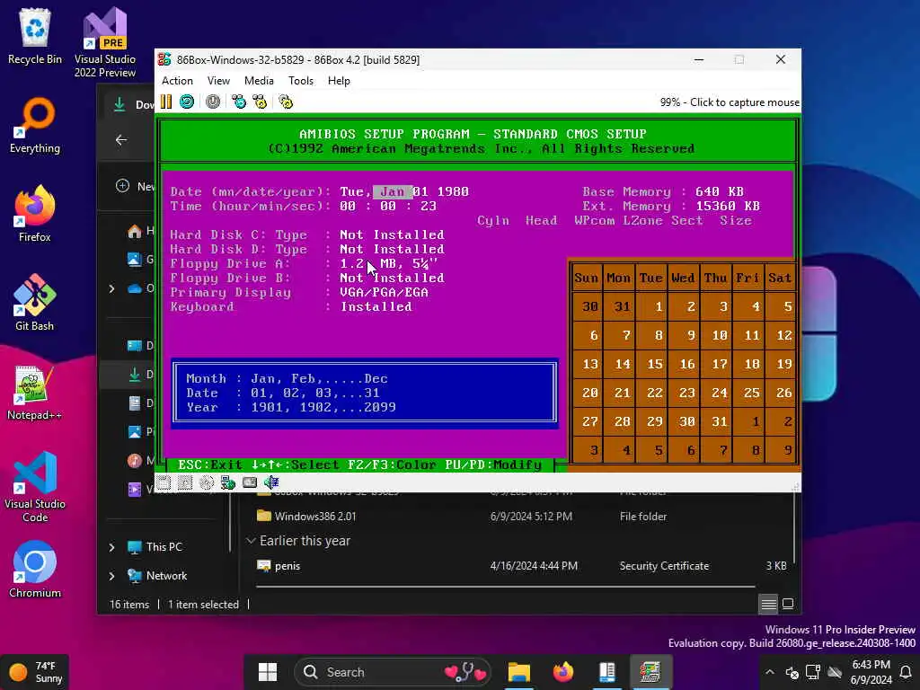Select the Chromium desktop shortcut

[x=35, y=570]
